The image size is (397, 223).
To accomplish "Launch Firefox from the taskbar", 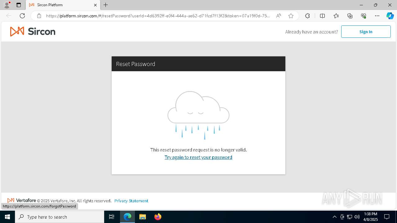I will tap(158, 217).
